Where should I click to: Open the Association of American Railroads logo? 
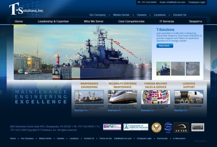coord(136,127)
